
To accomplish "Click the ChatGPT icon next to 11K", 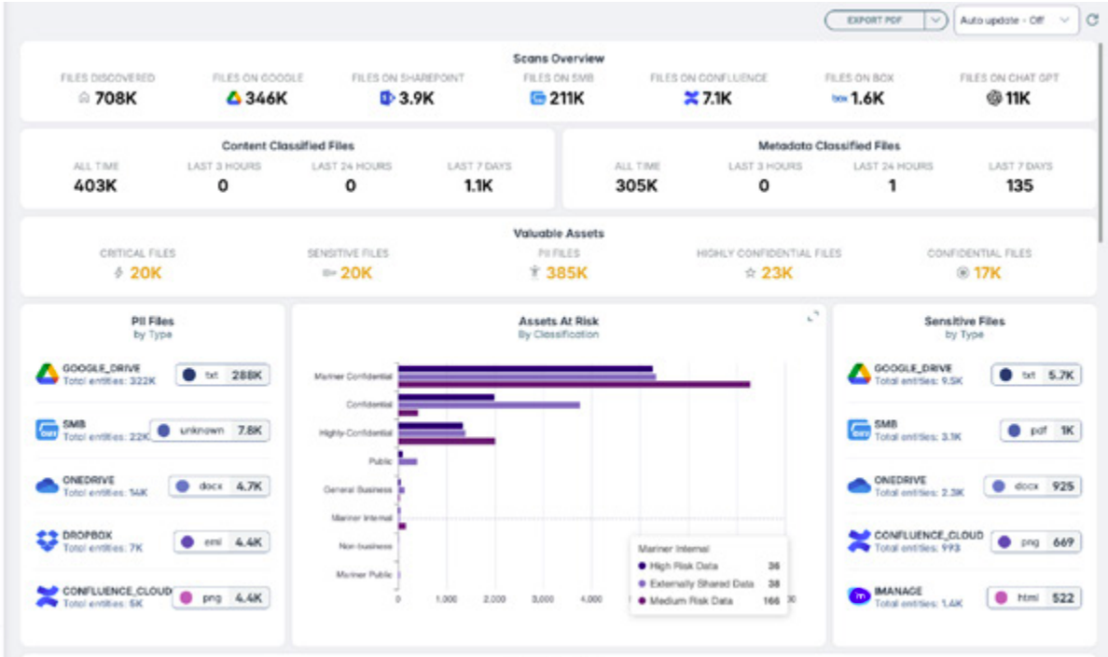I will [x=994, y=98].
